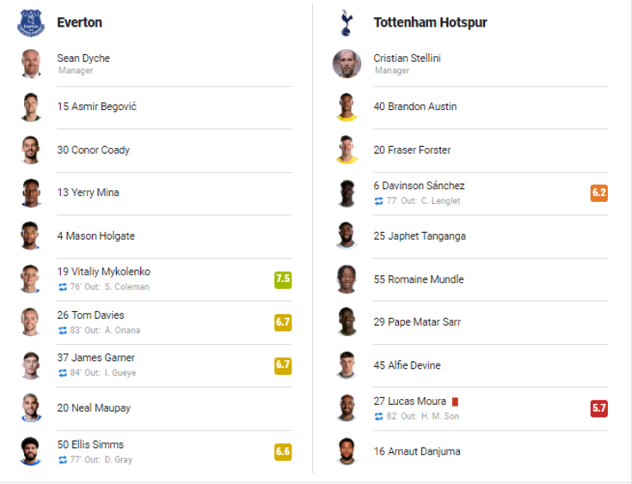632x484 pixels.
Task: Click substitution icon under Davinson Sánchez
Action: tap(378, 200)
